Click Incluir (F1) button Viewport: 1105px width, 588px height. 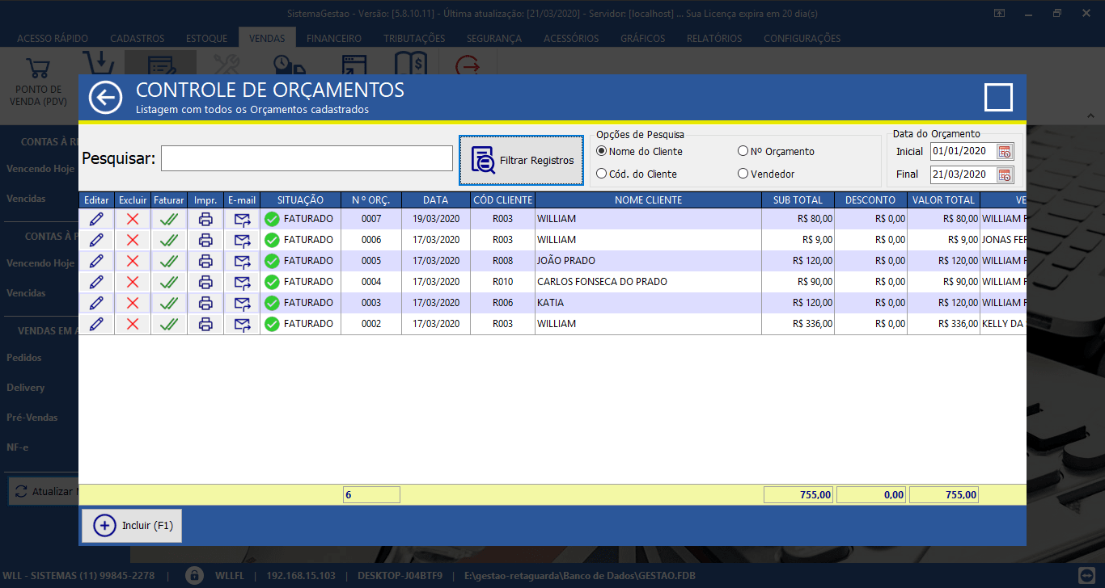pyautogui.click(x=132, y=526)
